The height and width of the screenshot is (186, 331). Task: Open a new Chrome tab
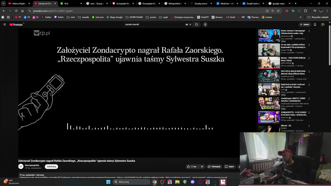[x=296, y=4]
